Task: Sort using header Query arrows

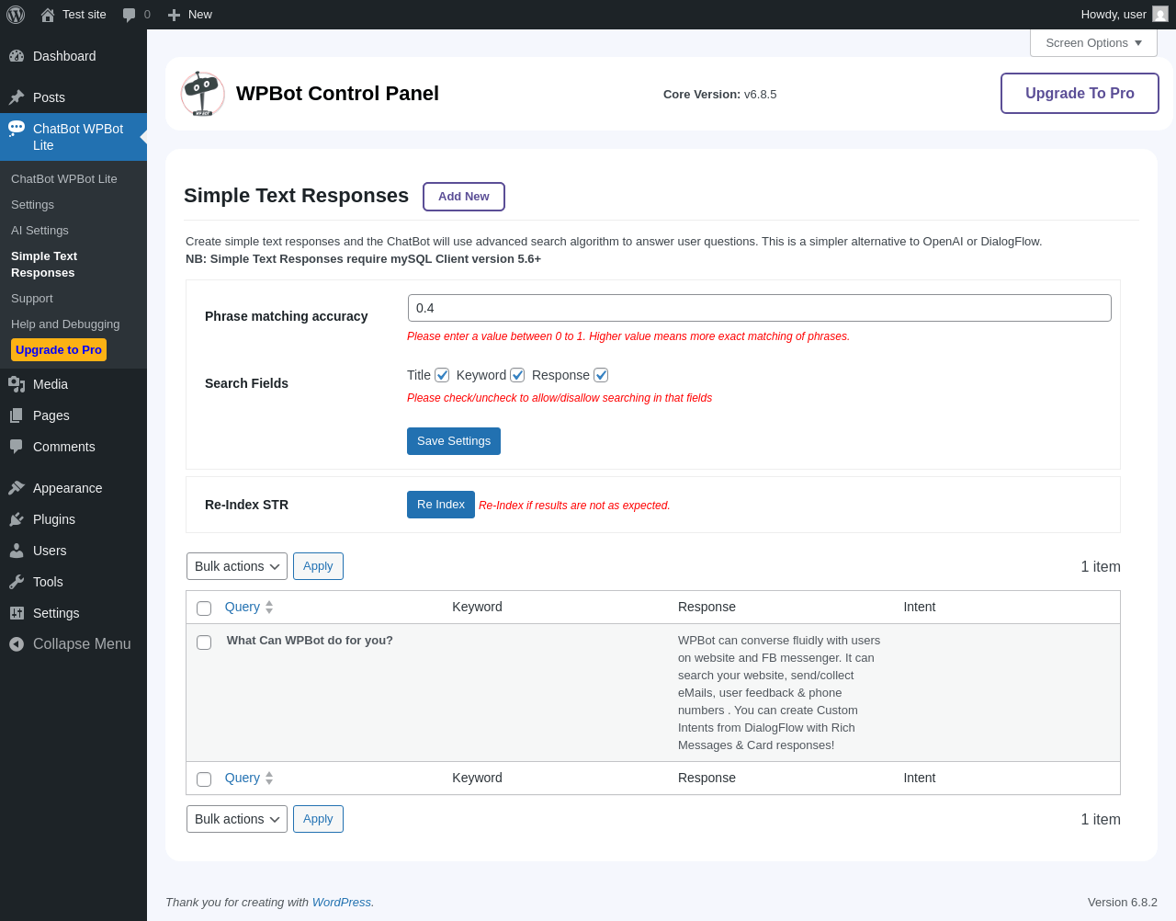Action: [x=269, y=608]
